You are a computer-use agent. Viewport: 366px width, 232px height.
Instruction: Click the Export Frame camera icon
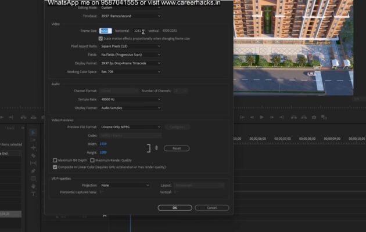click(x=314, y=117)
